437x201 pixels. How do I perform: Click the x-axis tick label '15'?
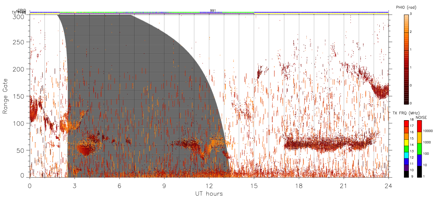pos(254,185)
